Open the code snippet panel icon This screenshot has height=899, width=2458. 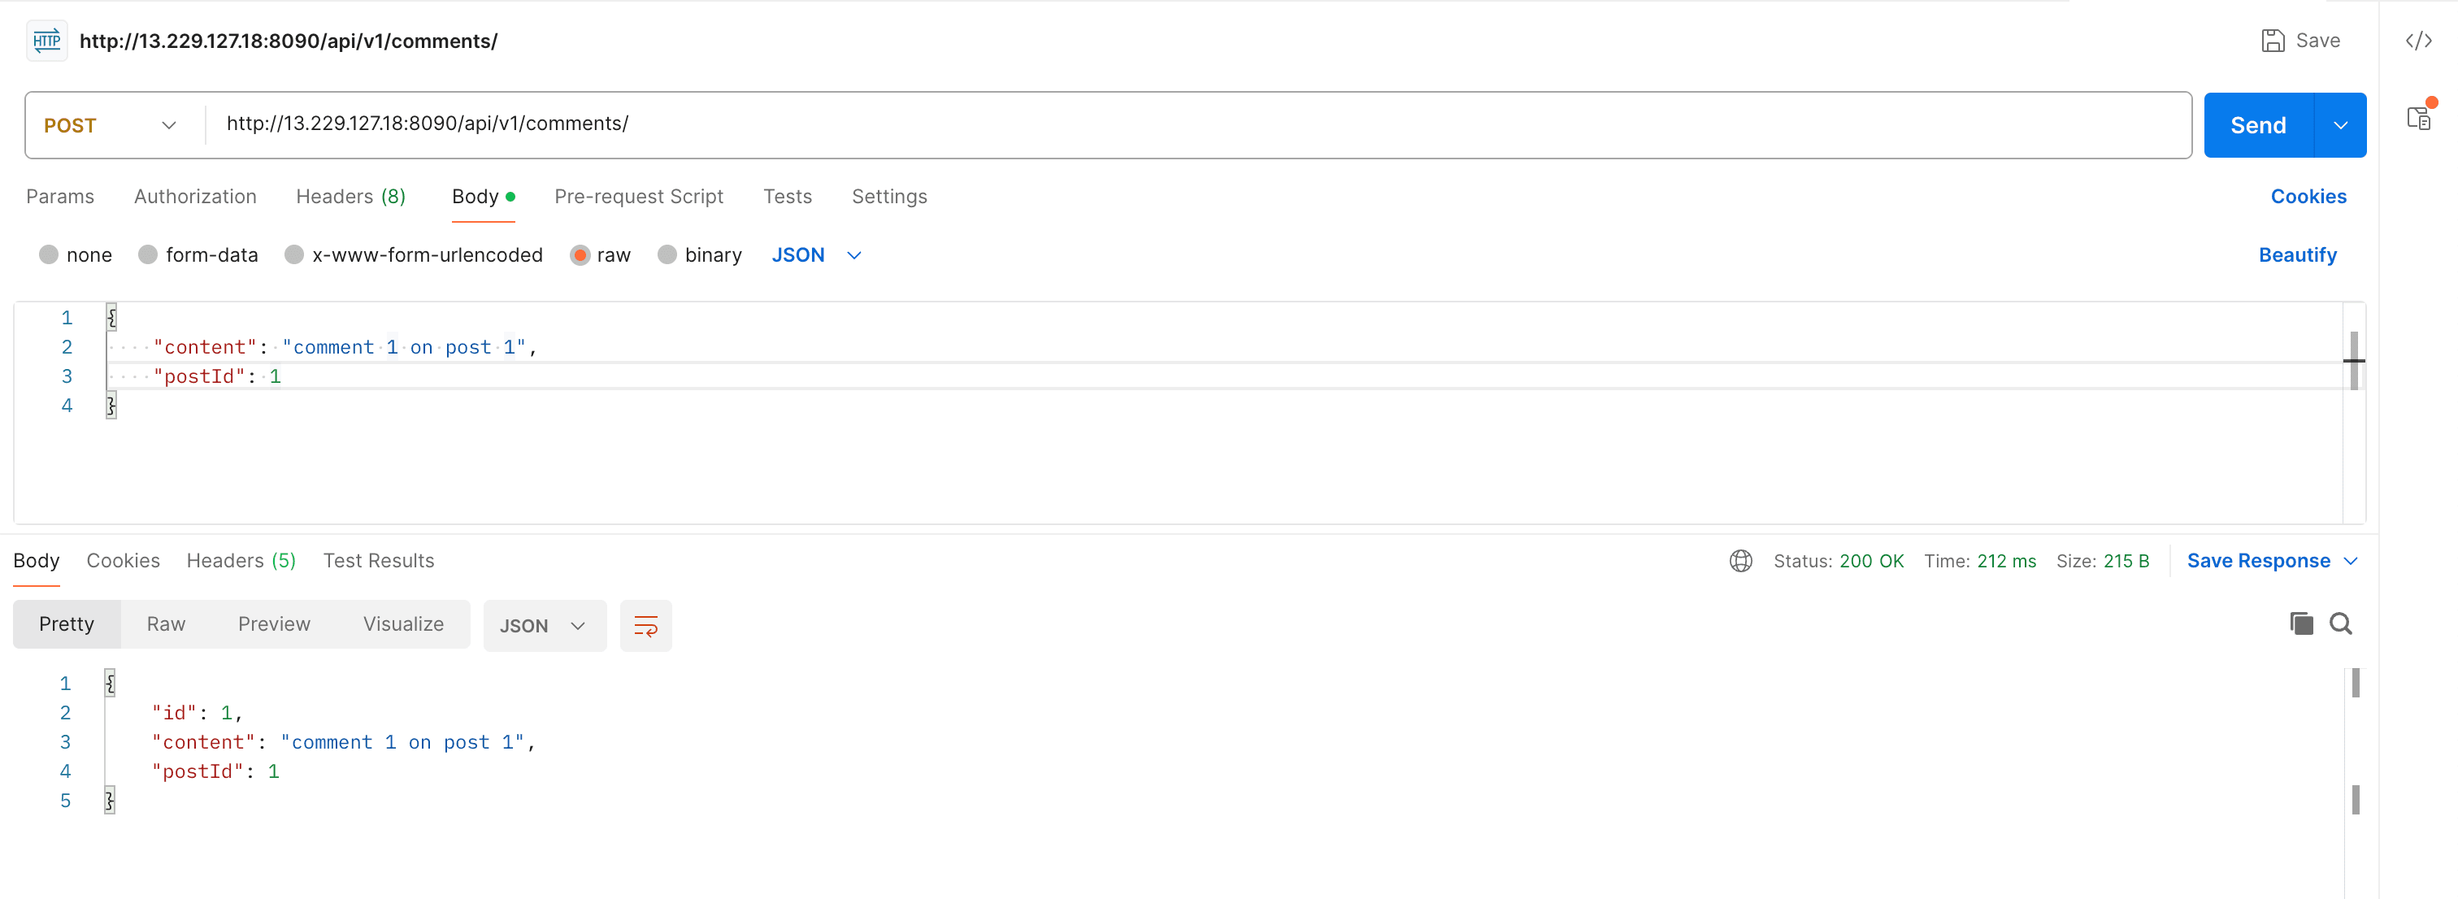[2418, 41]
